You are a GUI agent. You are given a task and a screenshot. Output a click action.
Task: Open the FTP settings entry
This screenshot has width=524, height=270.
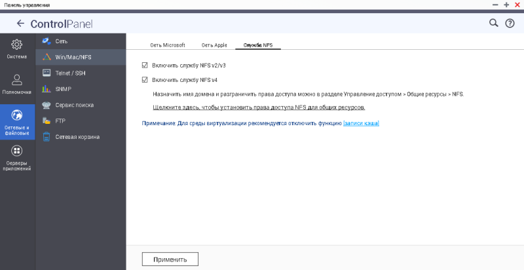[81, 121]
